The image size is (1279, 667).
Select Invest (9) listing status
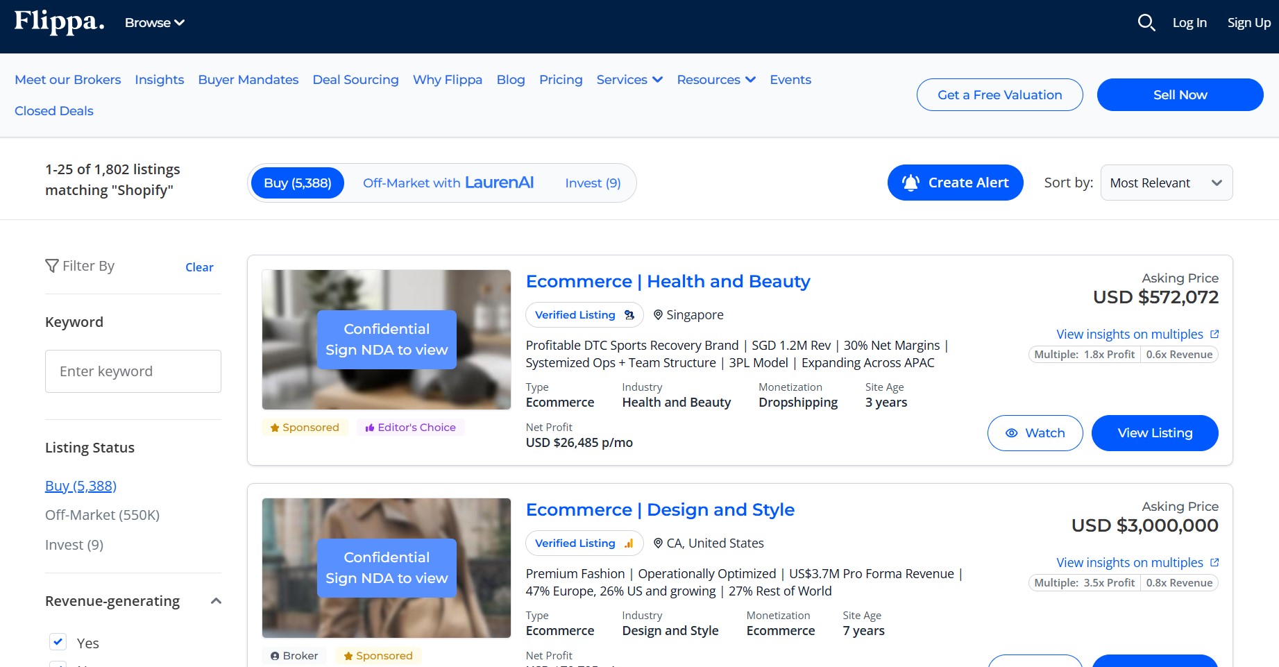point(74,545)
